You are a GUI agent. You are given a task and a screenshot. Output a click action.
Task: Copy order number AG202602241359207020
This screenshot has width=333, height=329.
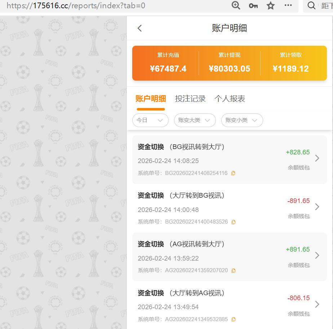point(234,270)
